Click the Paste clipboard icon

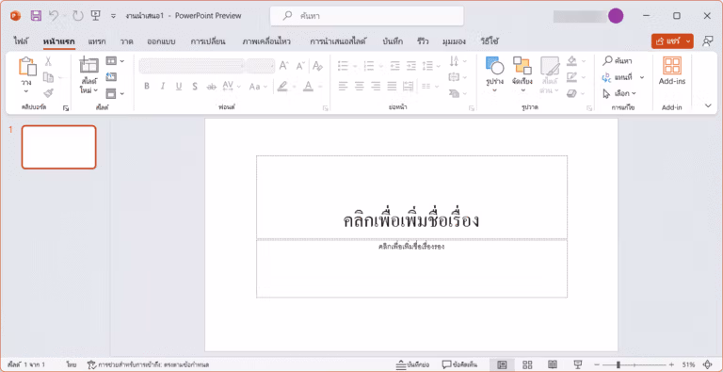click(27, 66)
